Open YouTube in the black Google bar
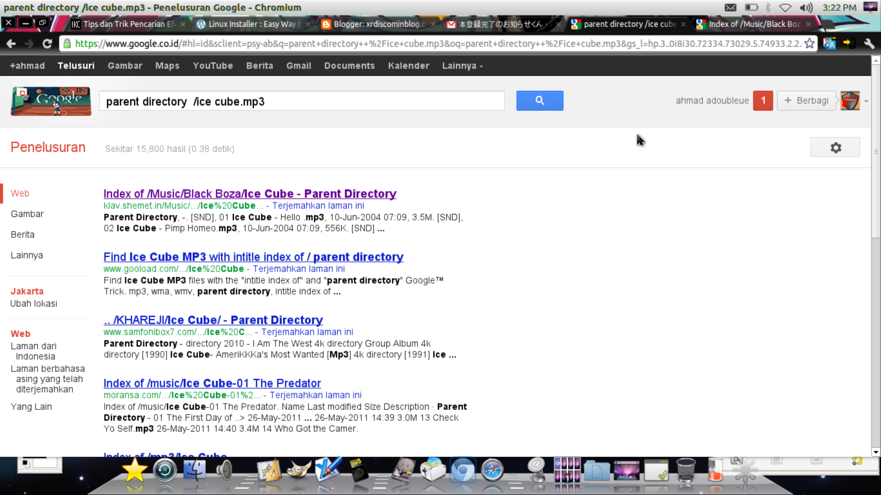881x495 pixels. pyautogui.click(x=213, y=66)
